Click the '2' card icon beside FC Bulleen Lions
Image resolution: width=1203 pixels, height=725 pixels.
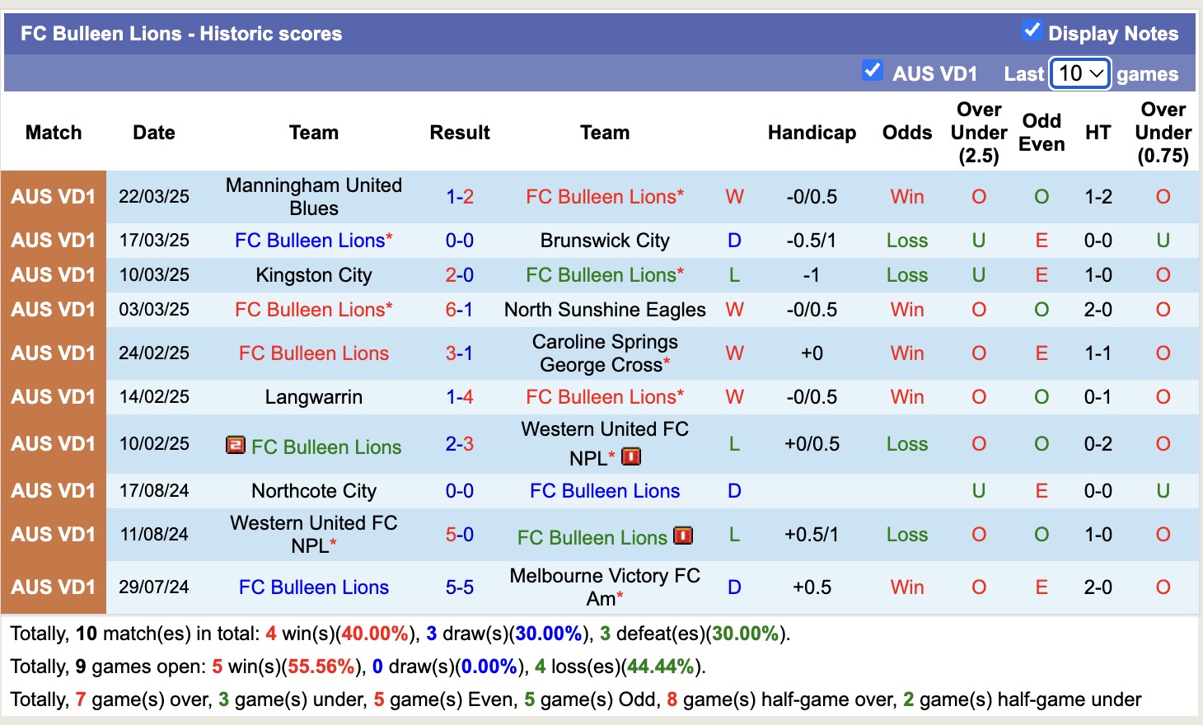(x=235, y=446)
